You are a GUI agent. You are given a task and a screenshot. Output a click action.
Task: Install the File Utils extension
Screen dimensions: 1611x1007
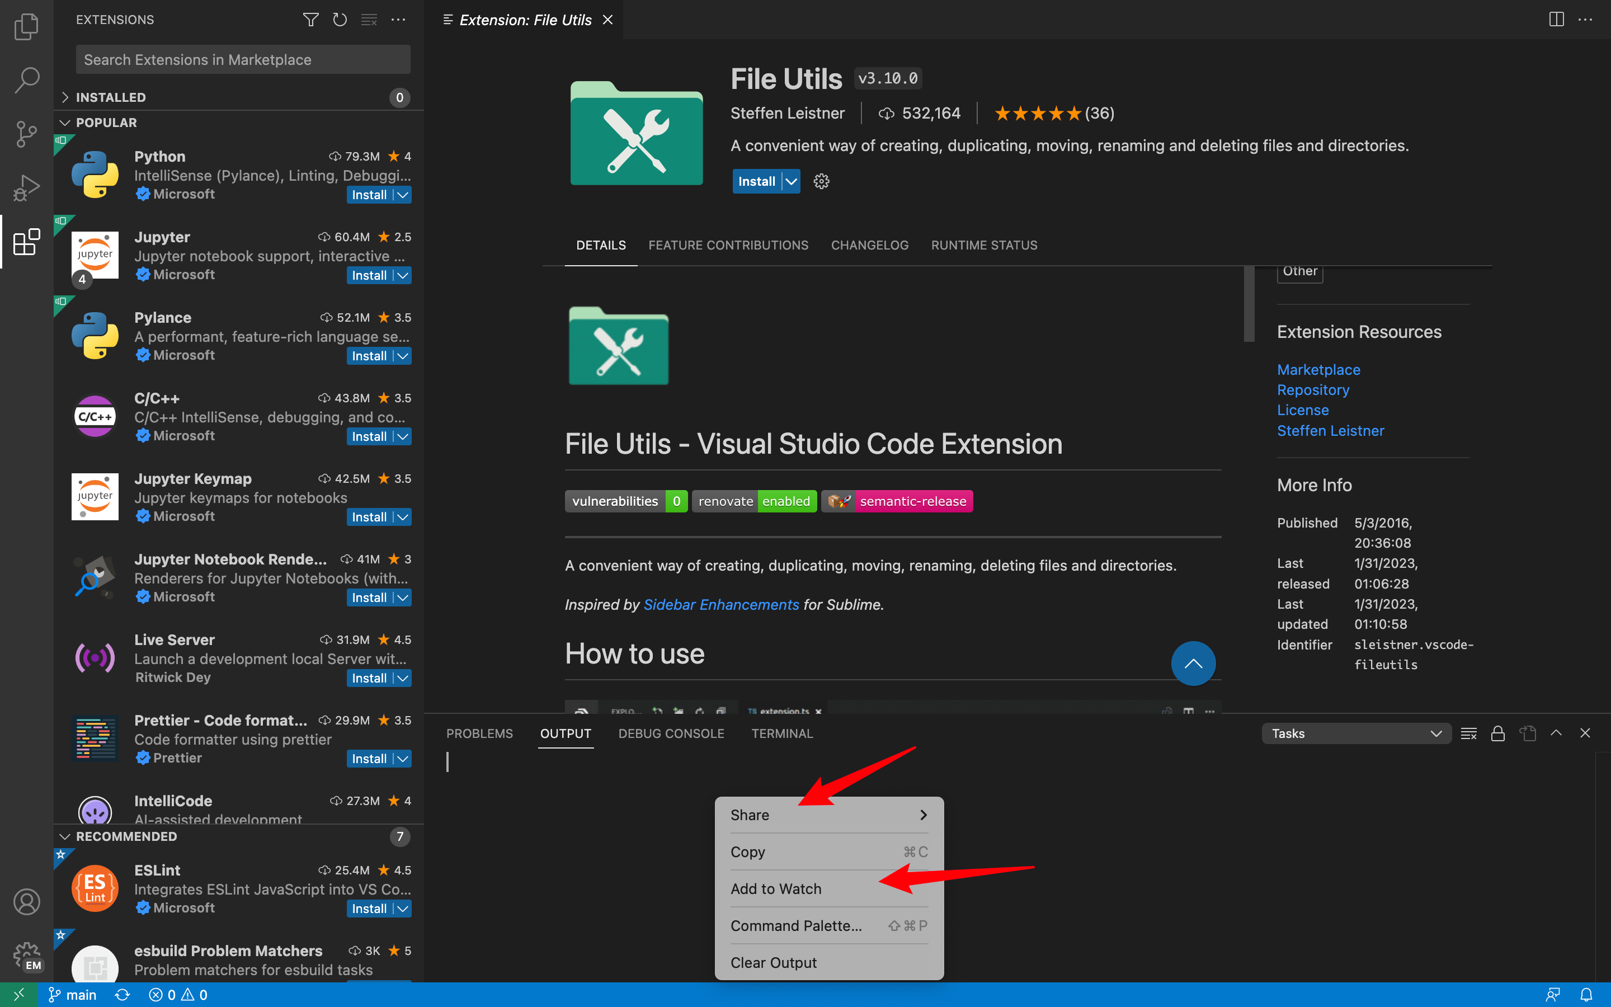point(757,181)
